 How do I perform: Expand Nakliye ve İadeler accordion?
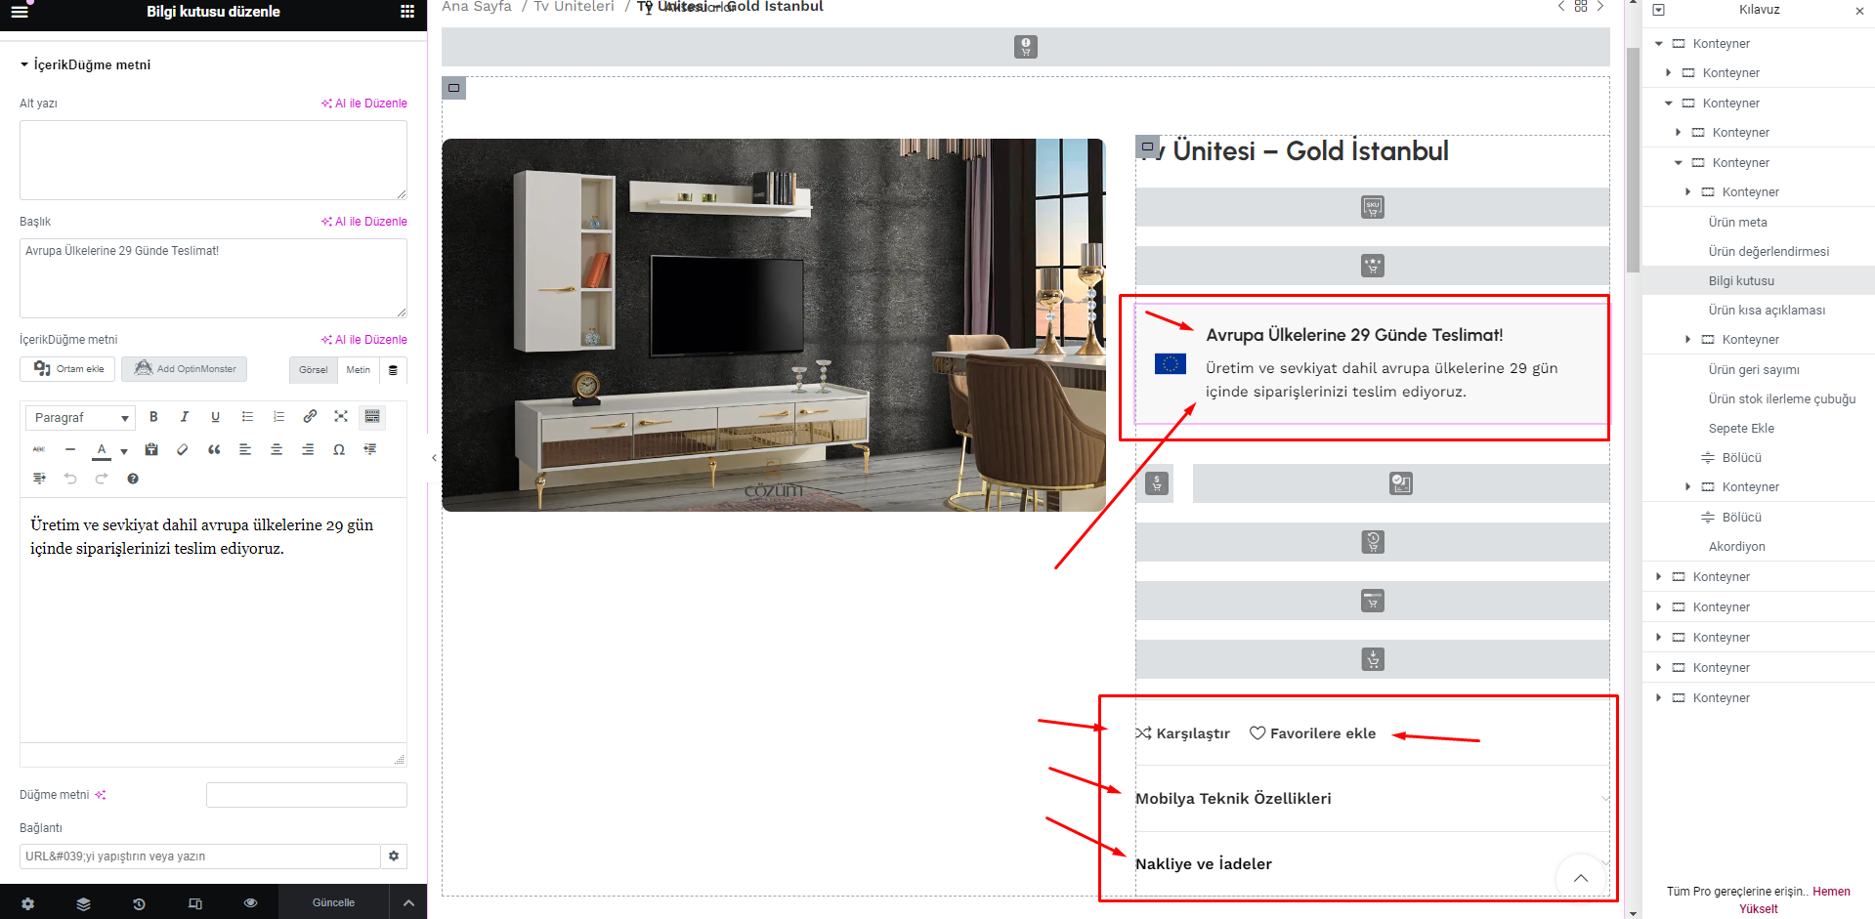(1372, 863)
